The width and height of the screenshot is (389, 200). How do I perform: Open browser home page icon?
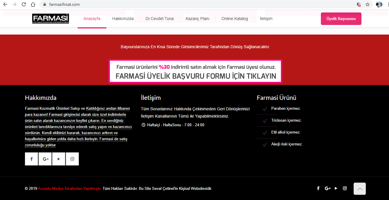[x=33, y=4]
